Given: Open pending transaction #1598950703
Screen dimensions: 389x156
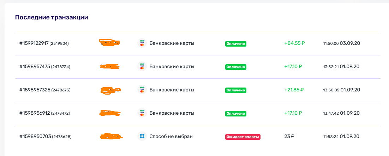Looking at the screenshot, I should click(x=35, y=136).
